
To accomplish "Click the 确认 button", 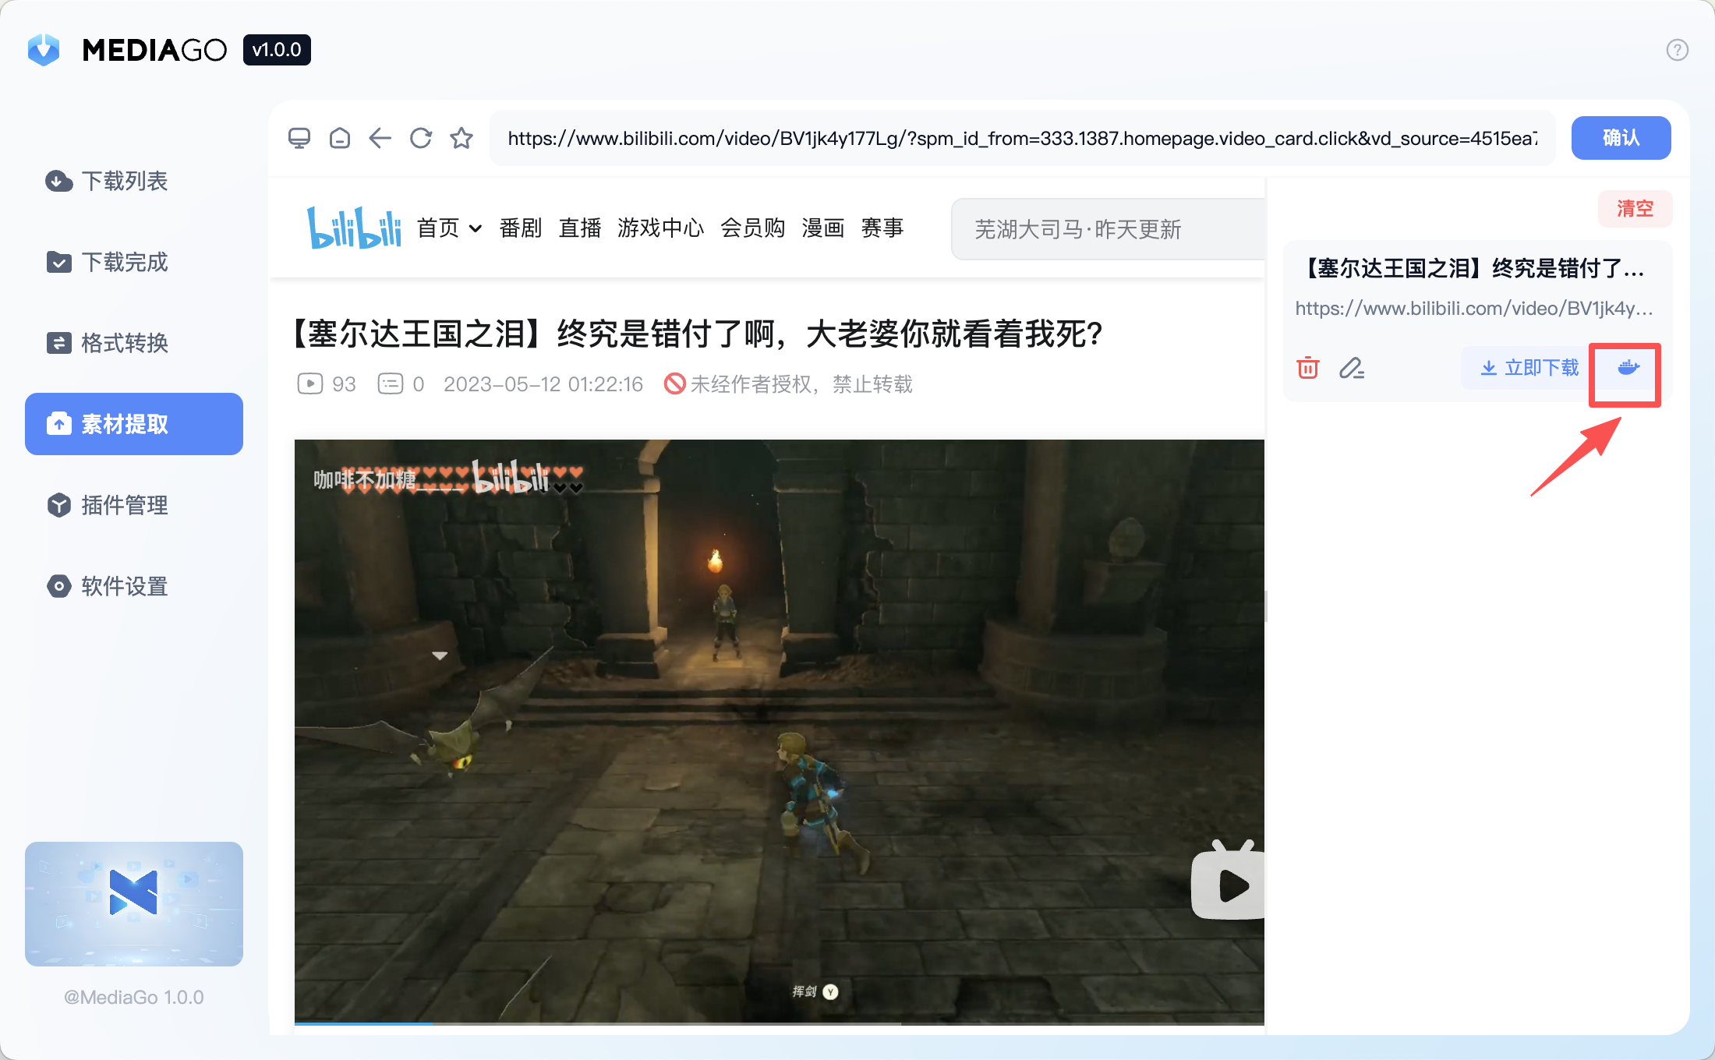I will tap(1621, 138).
